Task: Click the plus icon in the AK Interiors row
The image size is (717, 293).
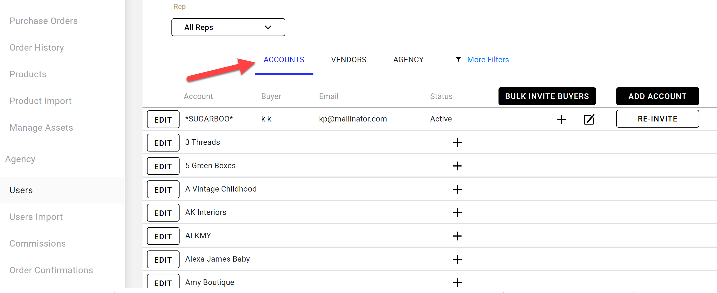Action: [x=457, y=213]
